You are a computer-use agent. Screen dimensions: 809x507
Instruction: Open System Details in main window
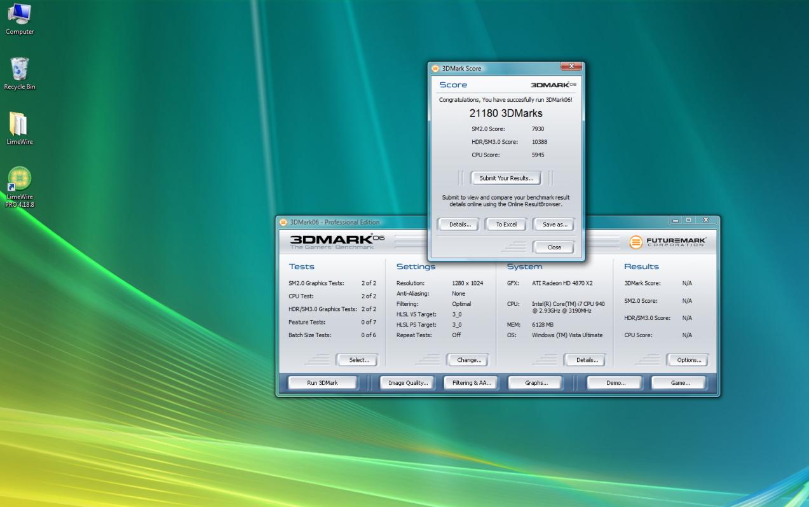point(585,360)
